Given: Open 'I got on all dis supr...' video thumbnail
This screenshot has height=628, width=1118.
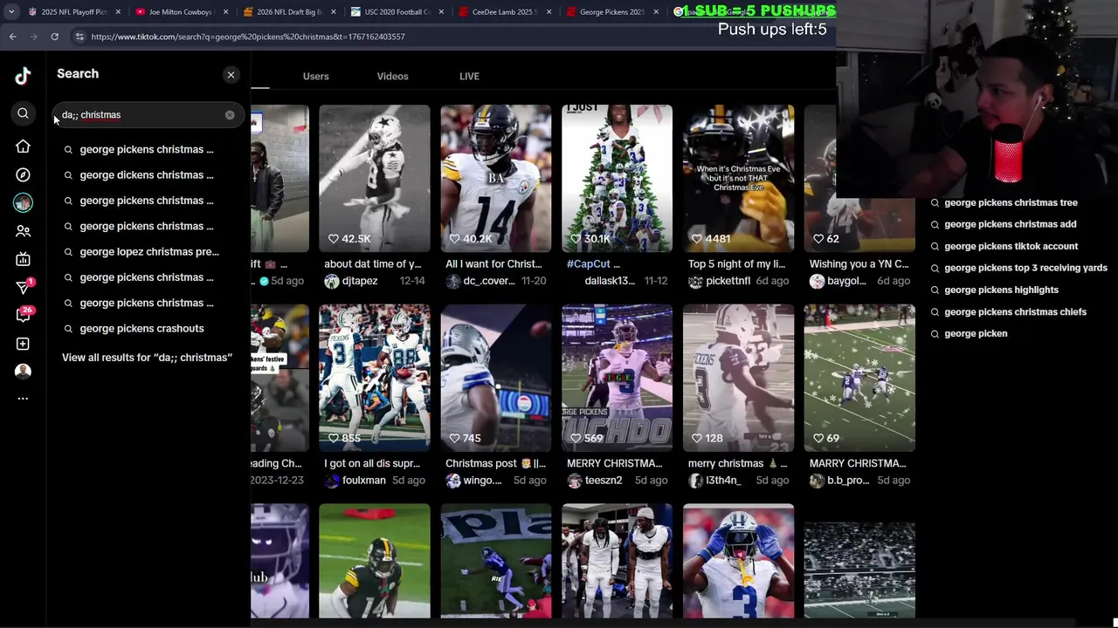Looking at the screenshot, I should [374, 378].
